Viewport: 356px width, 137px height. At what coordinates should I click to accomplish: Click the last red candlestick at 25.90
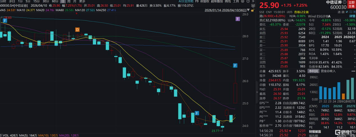pos(235,93)
